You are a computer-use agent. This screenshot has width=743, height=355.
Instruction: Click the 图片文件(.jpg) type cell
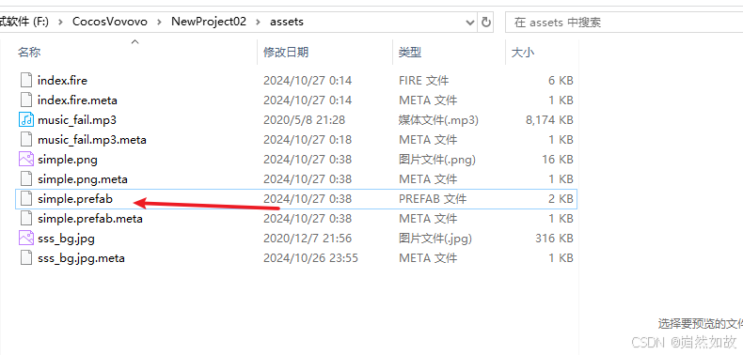435,239
